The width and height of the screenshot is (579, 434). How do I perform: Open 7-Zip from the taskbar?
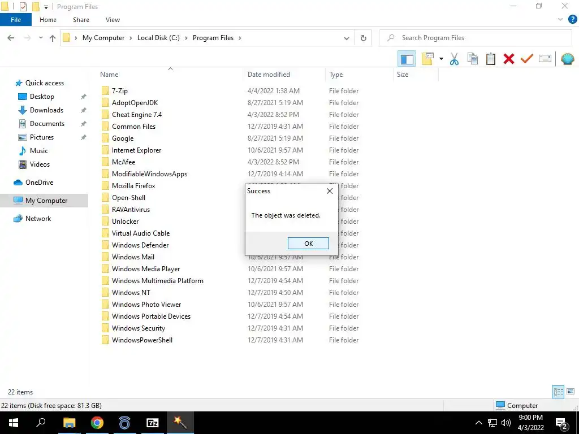pos(153,423)
